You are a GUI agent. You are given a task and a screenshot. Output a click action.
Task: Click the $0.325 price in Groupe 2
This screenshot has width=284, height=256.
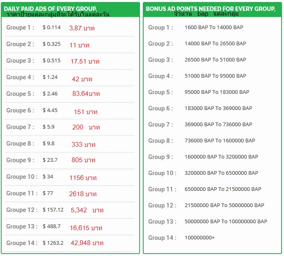51,44
